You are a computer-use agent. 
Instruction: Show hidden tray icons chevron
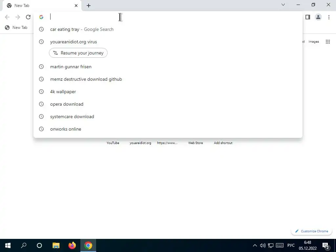[x=255, y=245]
